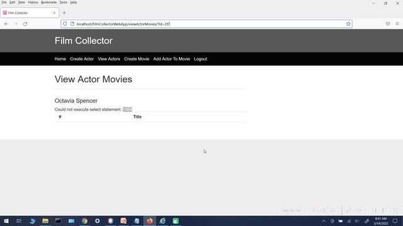Open the taskbar clock and date
The width and height of the screenshot is (403, 226).
click(x=380, y=221)
